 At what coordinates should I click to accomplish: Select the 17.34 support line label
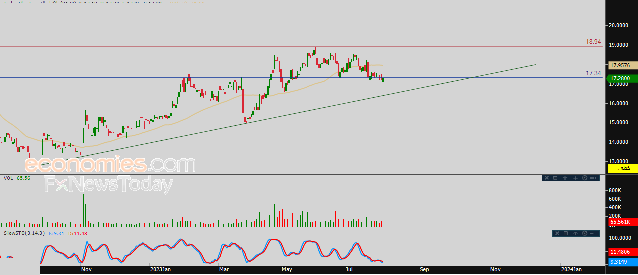click(593, 73)
